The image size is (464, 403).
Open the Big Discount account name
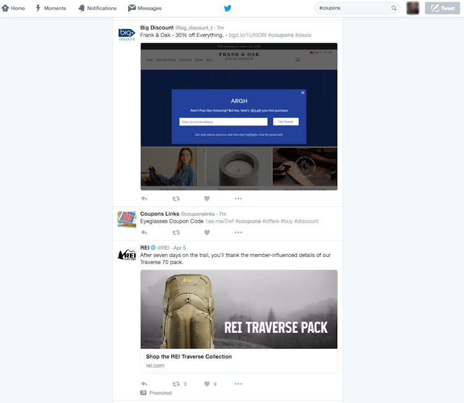click(x=157, y=27)
